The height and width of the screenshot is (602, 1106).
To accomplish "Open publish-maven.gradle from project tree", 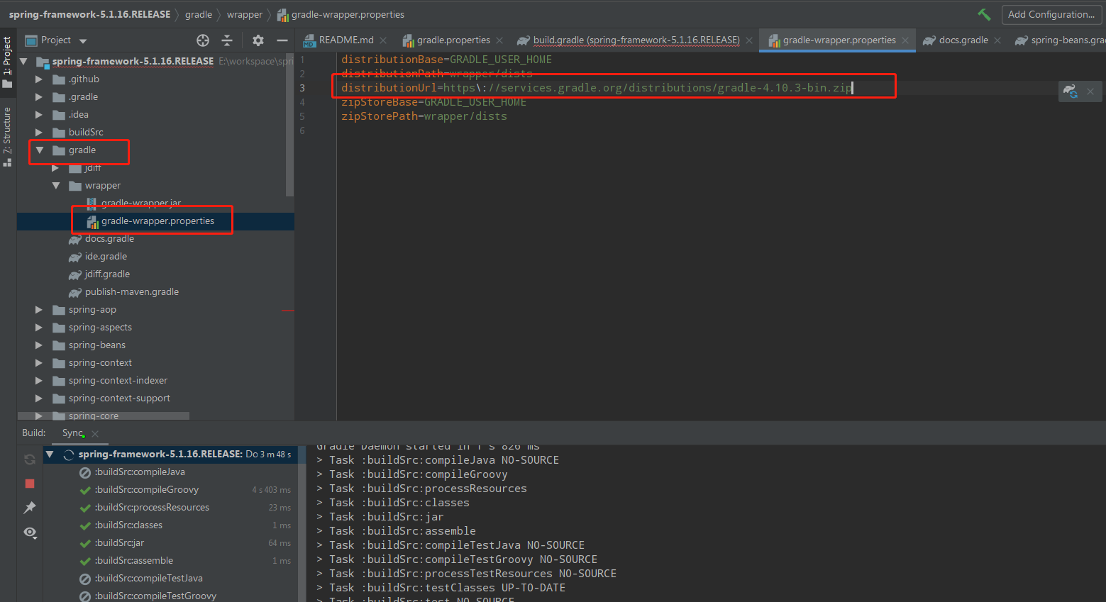I will pyautogui.click(x=132, y=292).
